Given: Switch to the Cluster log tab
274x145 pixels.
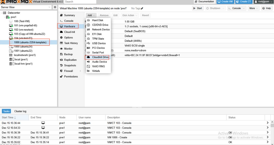Looking at the screenshot, I should [20, 111].
